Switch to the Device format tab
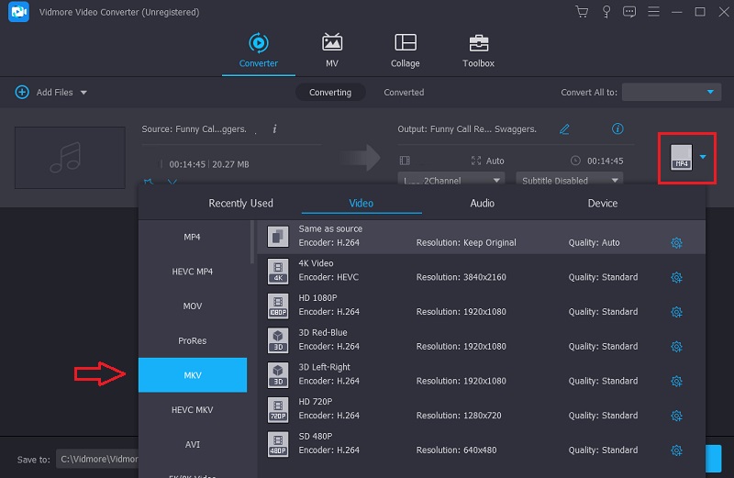Image resolution: width=734 pixels, height=478 pixels. (x=603, y=204)
